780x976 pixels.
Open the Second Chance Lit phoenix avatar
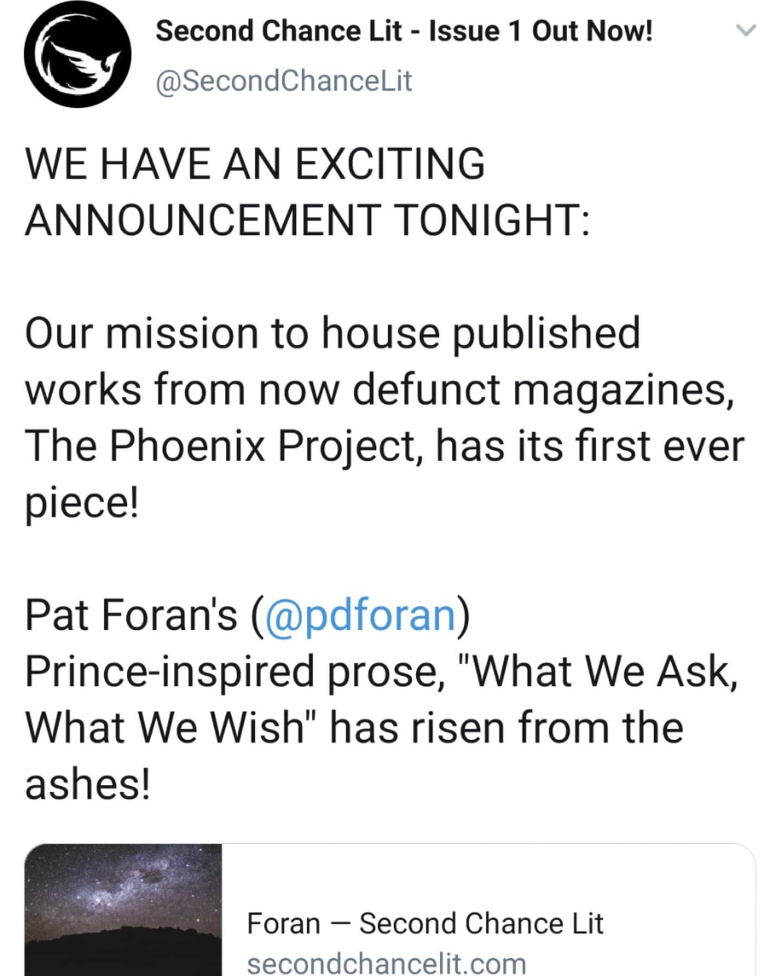77,55
